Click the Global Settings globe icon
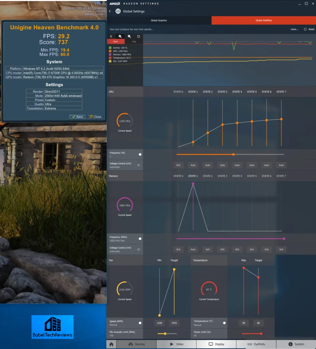The width and height of the screenshot is (316, 349). point(118,11)
